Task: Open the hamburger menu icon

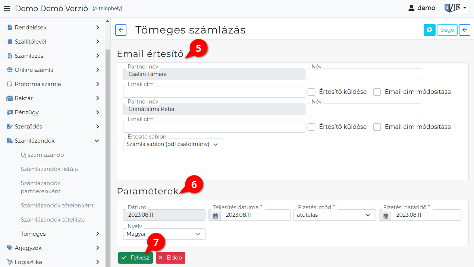Action: tap(7, 8)
